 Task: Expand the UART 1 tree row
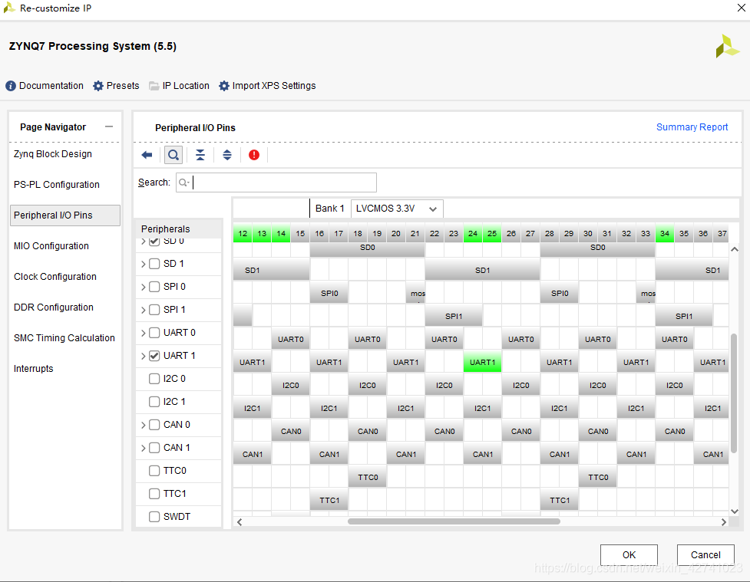click(143, 356)
